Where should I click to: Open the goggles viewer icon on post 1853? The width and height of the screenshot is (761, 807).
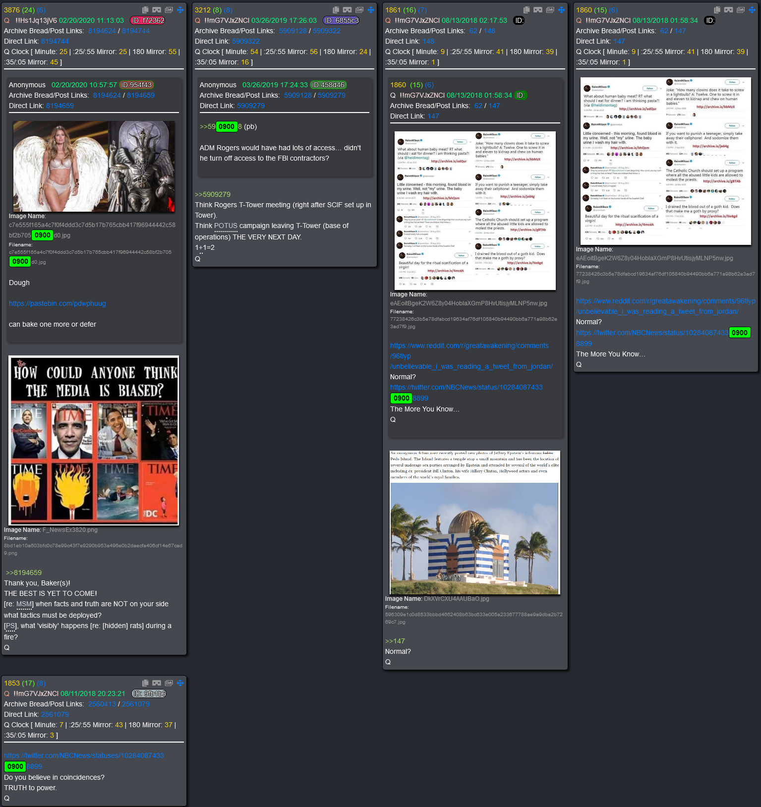pos(157,683)
